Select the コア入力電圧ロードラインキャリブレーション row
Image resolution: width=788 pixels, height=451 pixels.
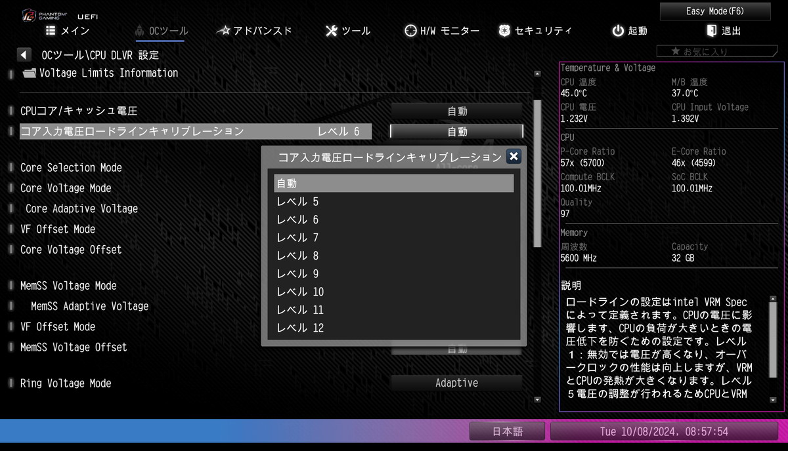point(195,131)
